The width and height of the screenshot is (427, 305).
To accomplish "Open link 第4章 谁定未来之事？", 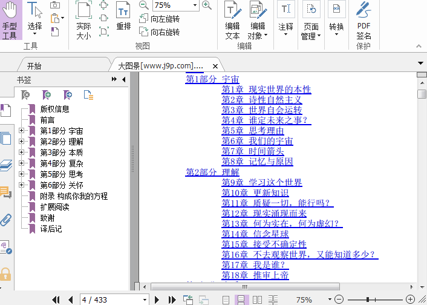I will pyautogui.click(x=265, y=120).
